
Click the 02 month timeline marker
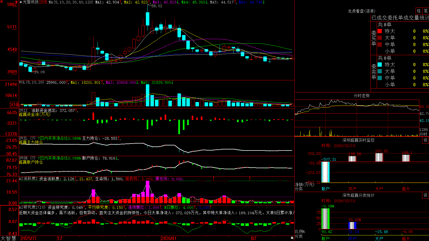254,238
